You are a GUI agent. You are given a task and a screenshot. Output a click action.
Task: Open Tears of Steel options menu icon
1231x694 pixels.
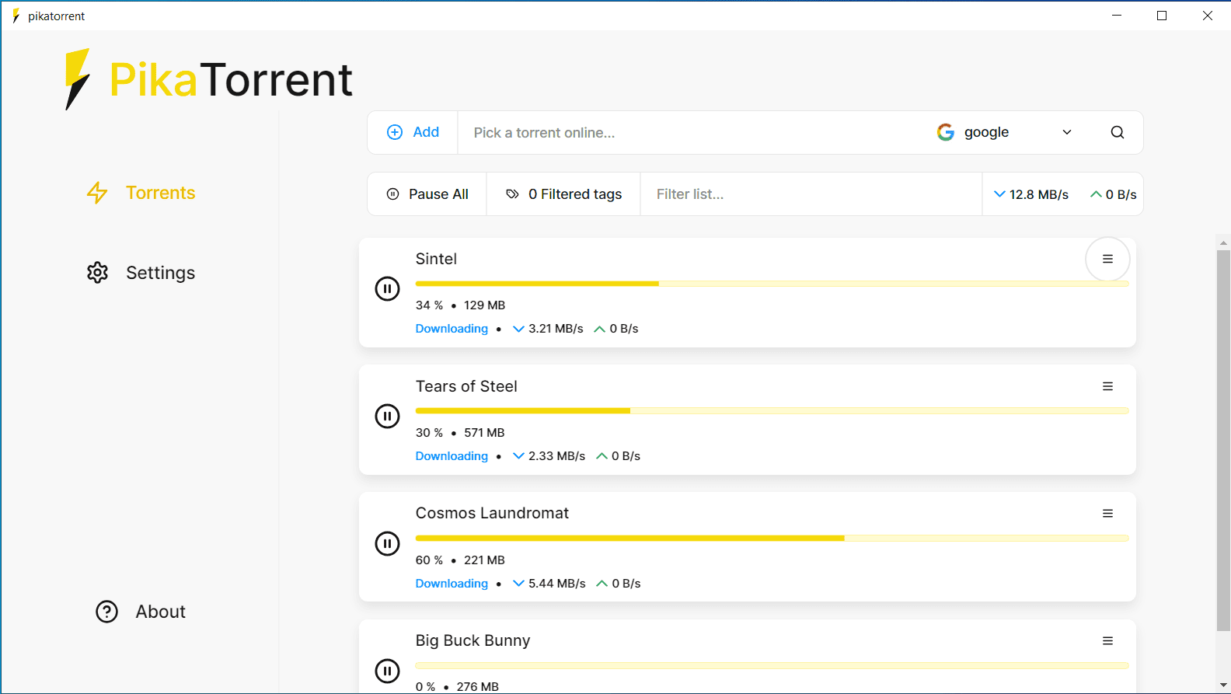1107,386
